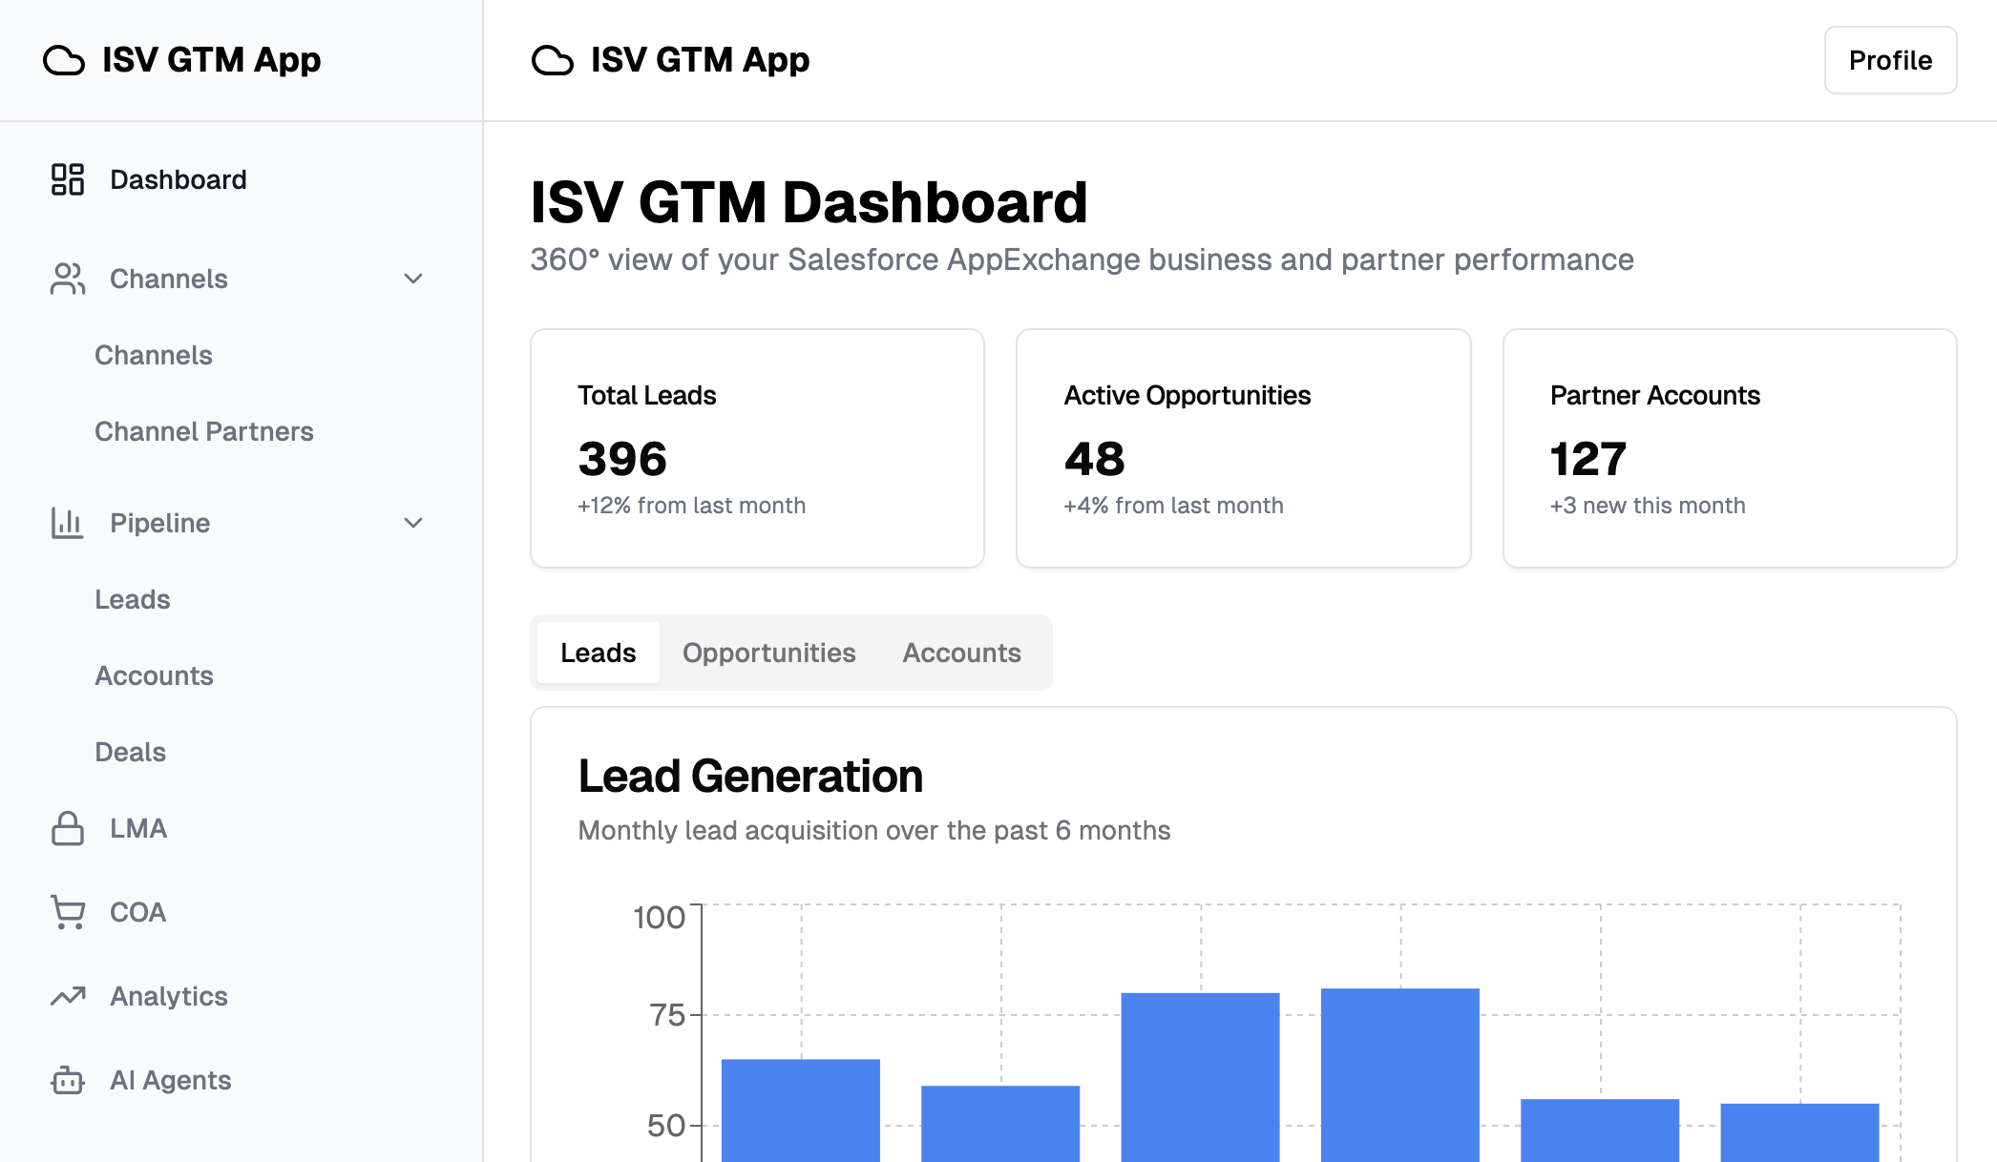Switch to the Accounts tab above the chart
This screenshot has width=1997, height=1162.
tap(962, 653)
